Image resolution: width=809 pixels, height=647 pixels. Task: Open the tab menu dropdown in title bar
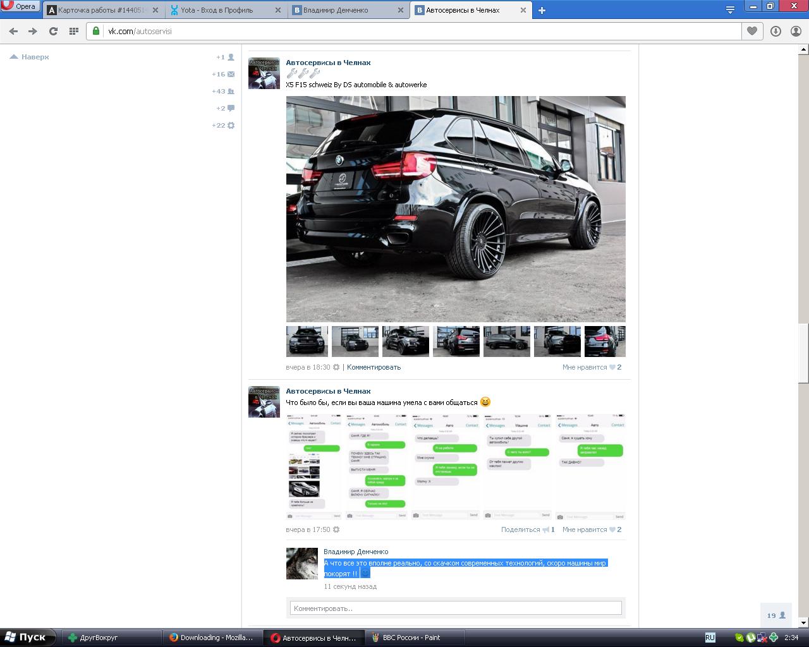[x=730, y=9]
